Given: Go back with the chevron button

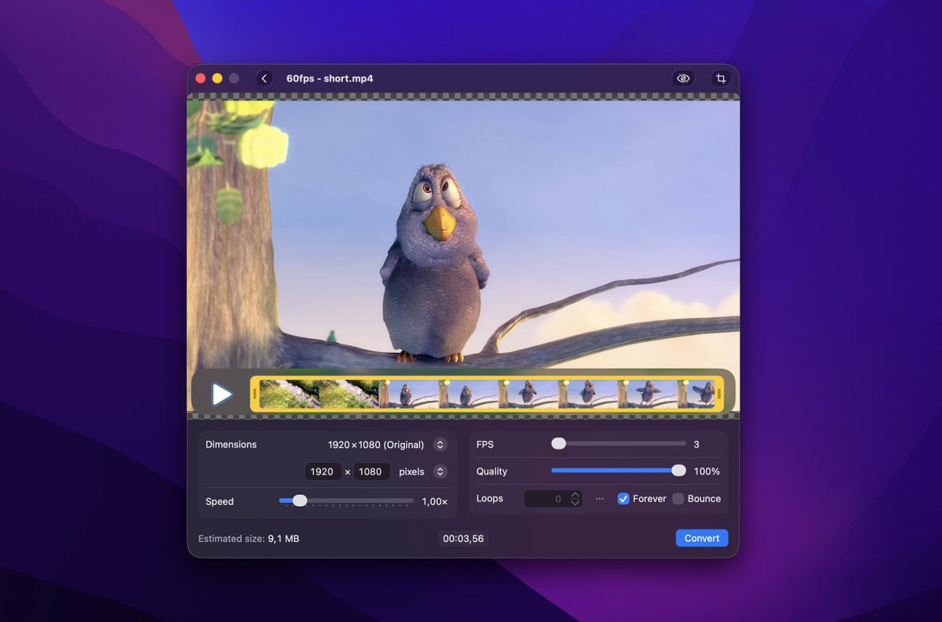Looking at the screenshot, I should [x=265, y=78].
